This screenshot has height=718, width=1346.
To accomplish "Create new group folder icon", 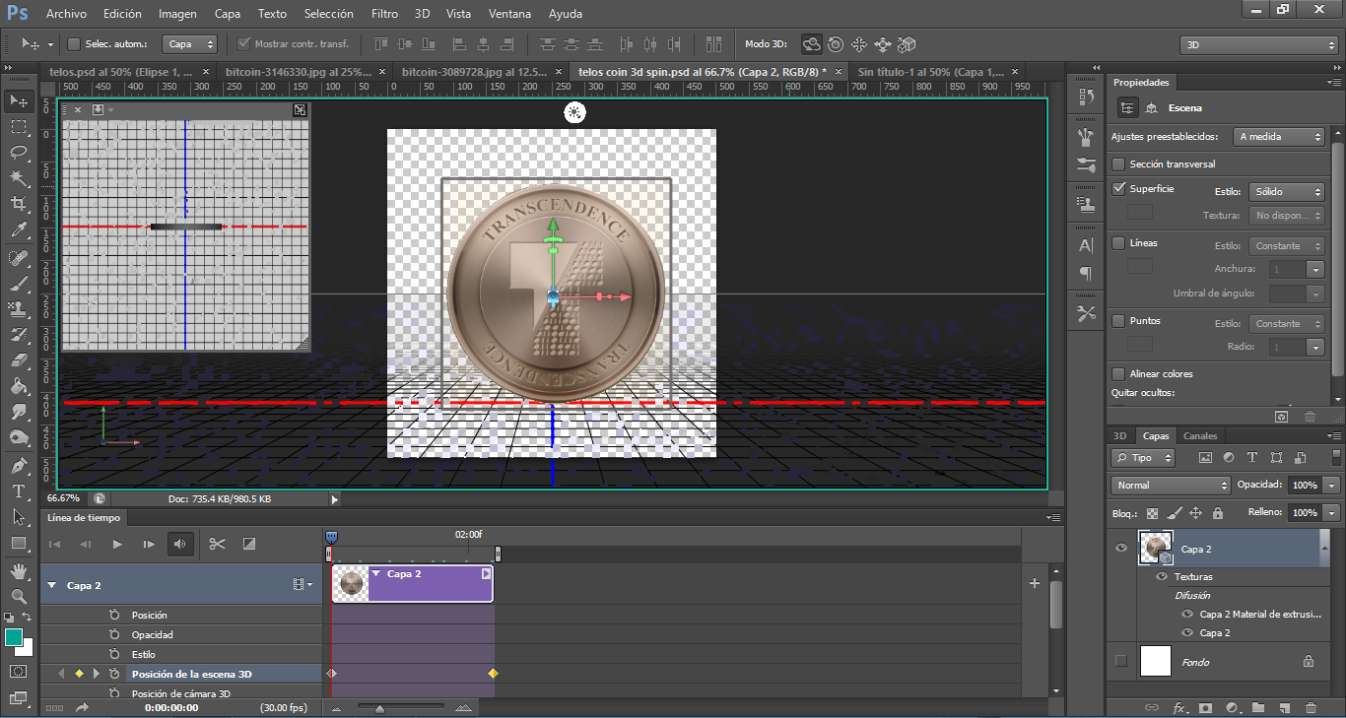I will [x=1258, y=707].
